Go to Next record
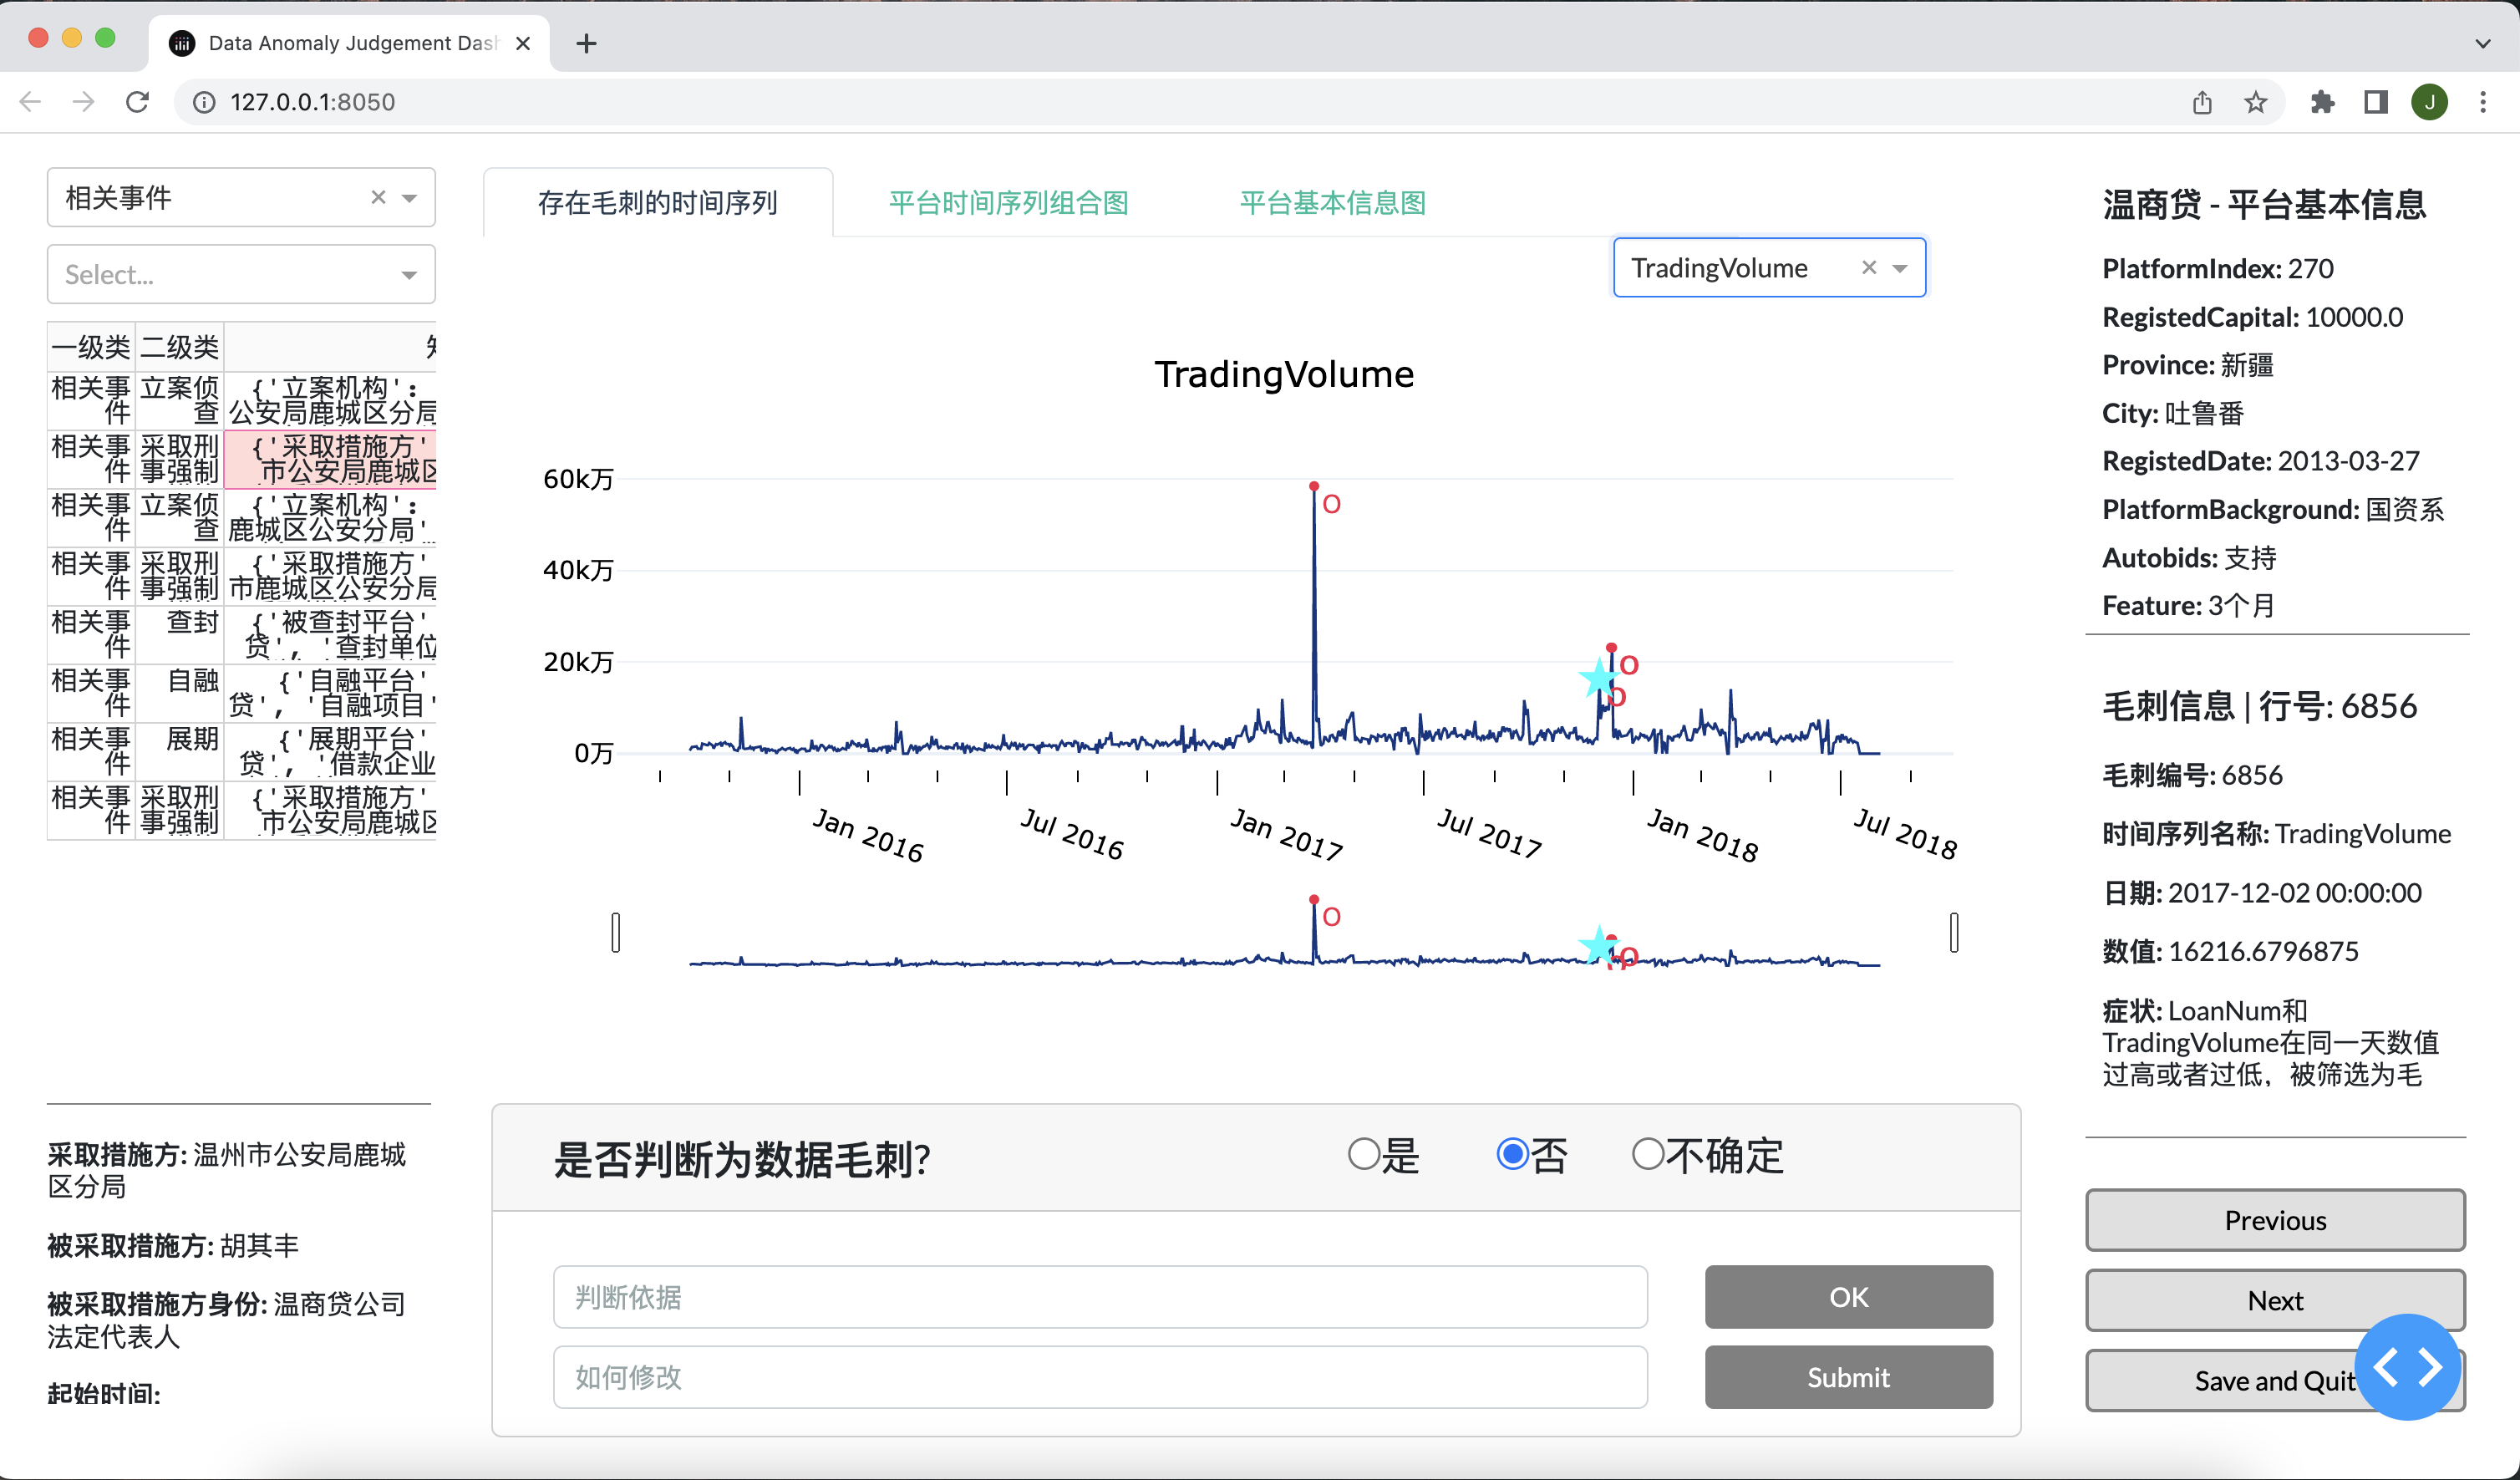This screenshot has height=1480, width=2520. pyautogui.click(x=2275, y=1300)
